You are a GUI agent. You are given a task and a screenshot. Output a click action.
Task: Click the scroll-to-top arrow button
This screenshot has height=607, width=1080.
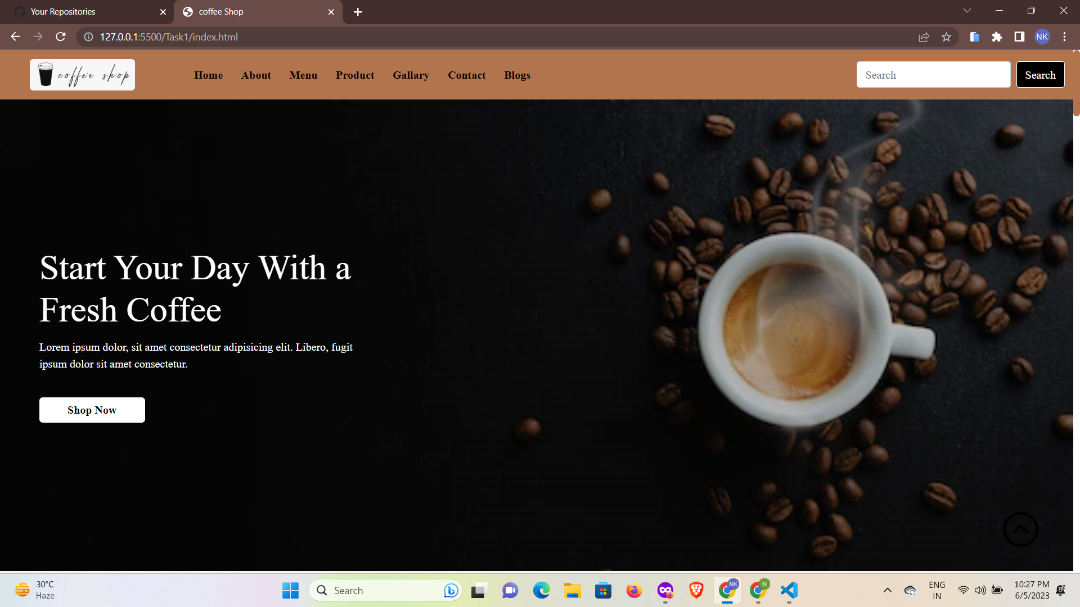(x=1020, y=529)
